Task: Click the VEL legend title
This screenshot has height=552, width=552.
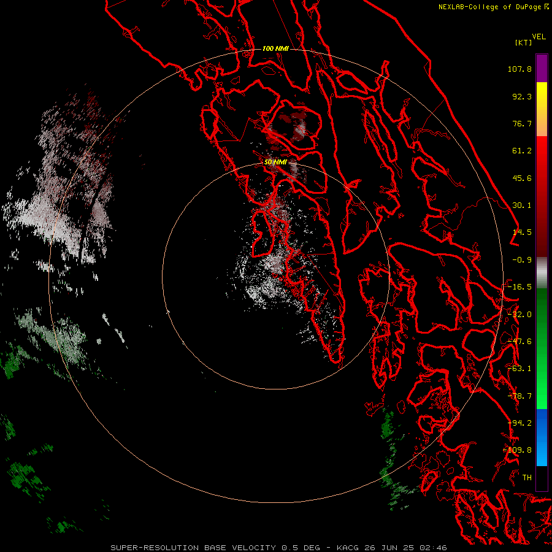Action: pos(539,37)
